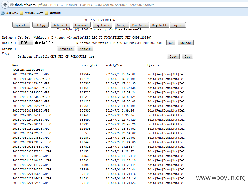Image resolution: width=248 pixels, height=185 pixels.
Task: Click the Cut button
Action: pos(187,56)
